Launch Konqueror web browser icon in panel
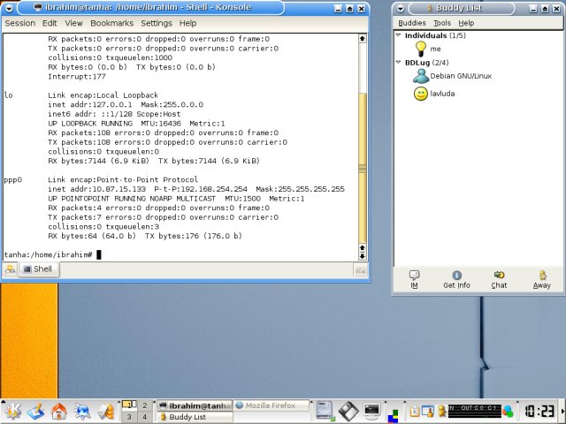Image resolution: width=566 pixels, height=424 pixels. [82, 411]
